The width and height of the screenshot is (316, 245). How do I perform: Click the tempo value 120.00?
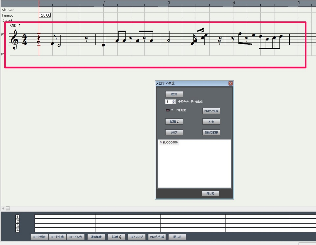45,15
